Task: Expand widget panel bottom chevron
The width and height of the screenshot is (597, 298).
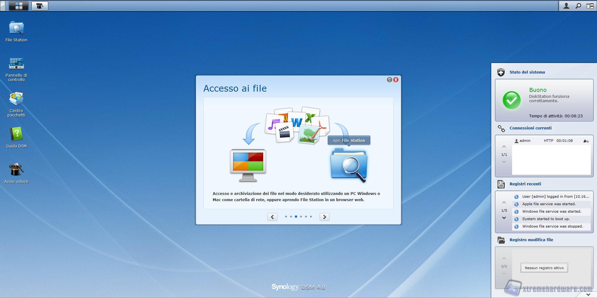Action: (588, 294)
